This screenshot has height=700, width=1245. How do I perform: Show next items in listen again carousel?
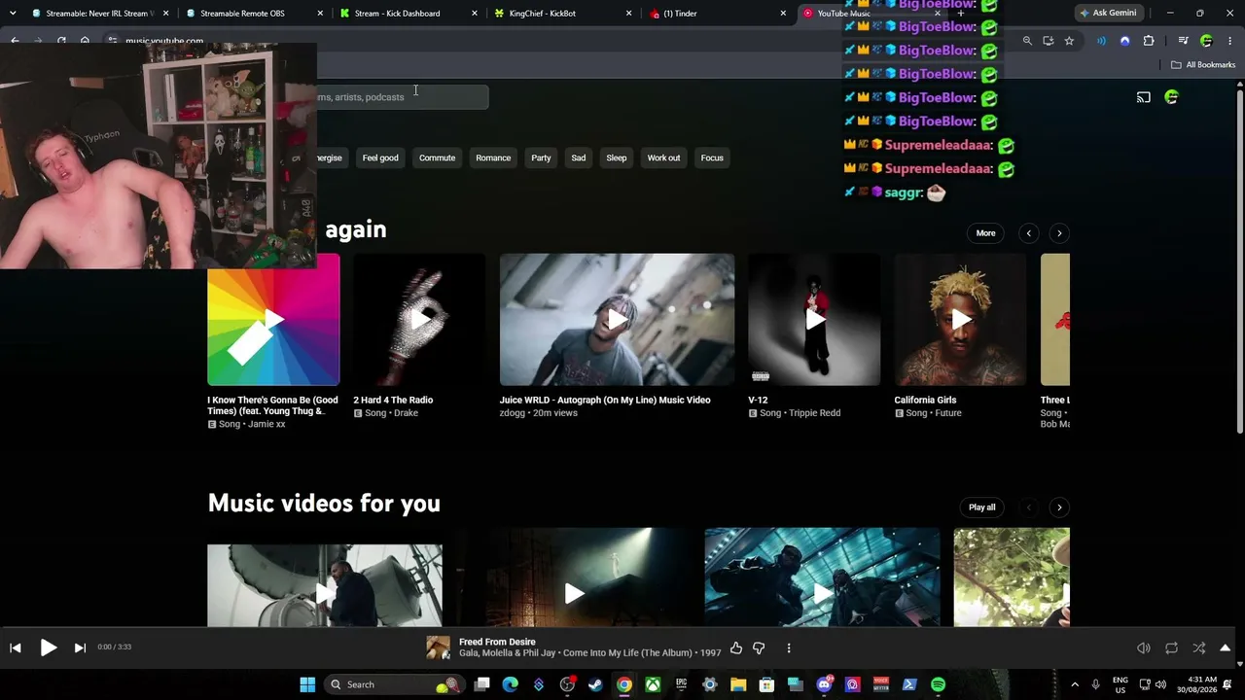coord(1059,233)
